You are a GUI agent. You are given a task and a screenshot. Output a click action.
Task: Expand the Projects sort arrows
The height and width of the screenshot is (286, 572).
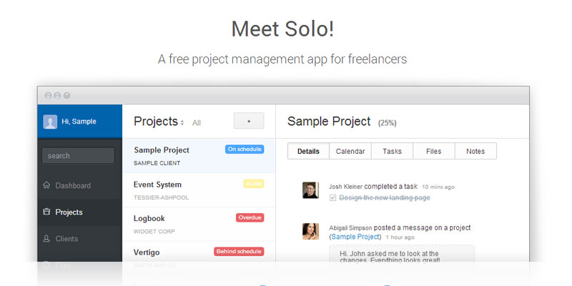click(182, 123)
